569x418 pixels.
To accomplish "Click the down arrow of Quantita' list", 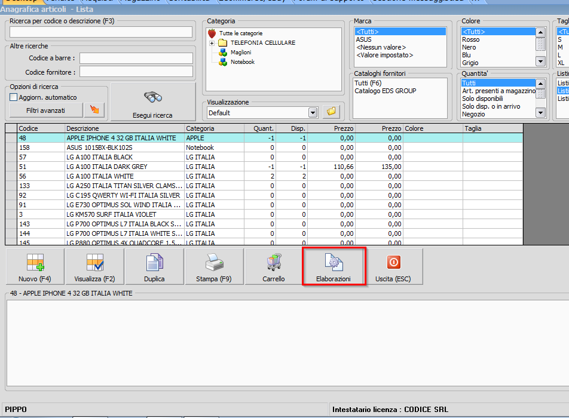I will [541, 113].
